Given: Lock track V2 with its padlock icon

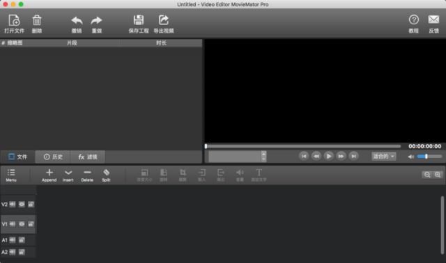Looking at the screenshot, I should tap(31, 205).
